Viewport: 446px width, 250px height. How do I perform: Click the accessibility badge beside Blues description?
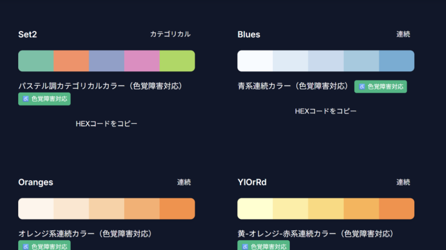point(380,87)
